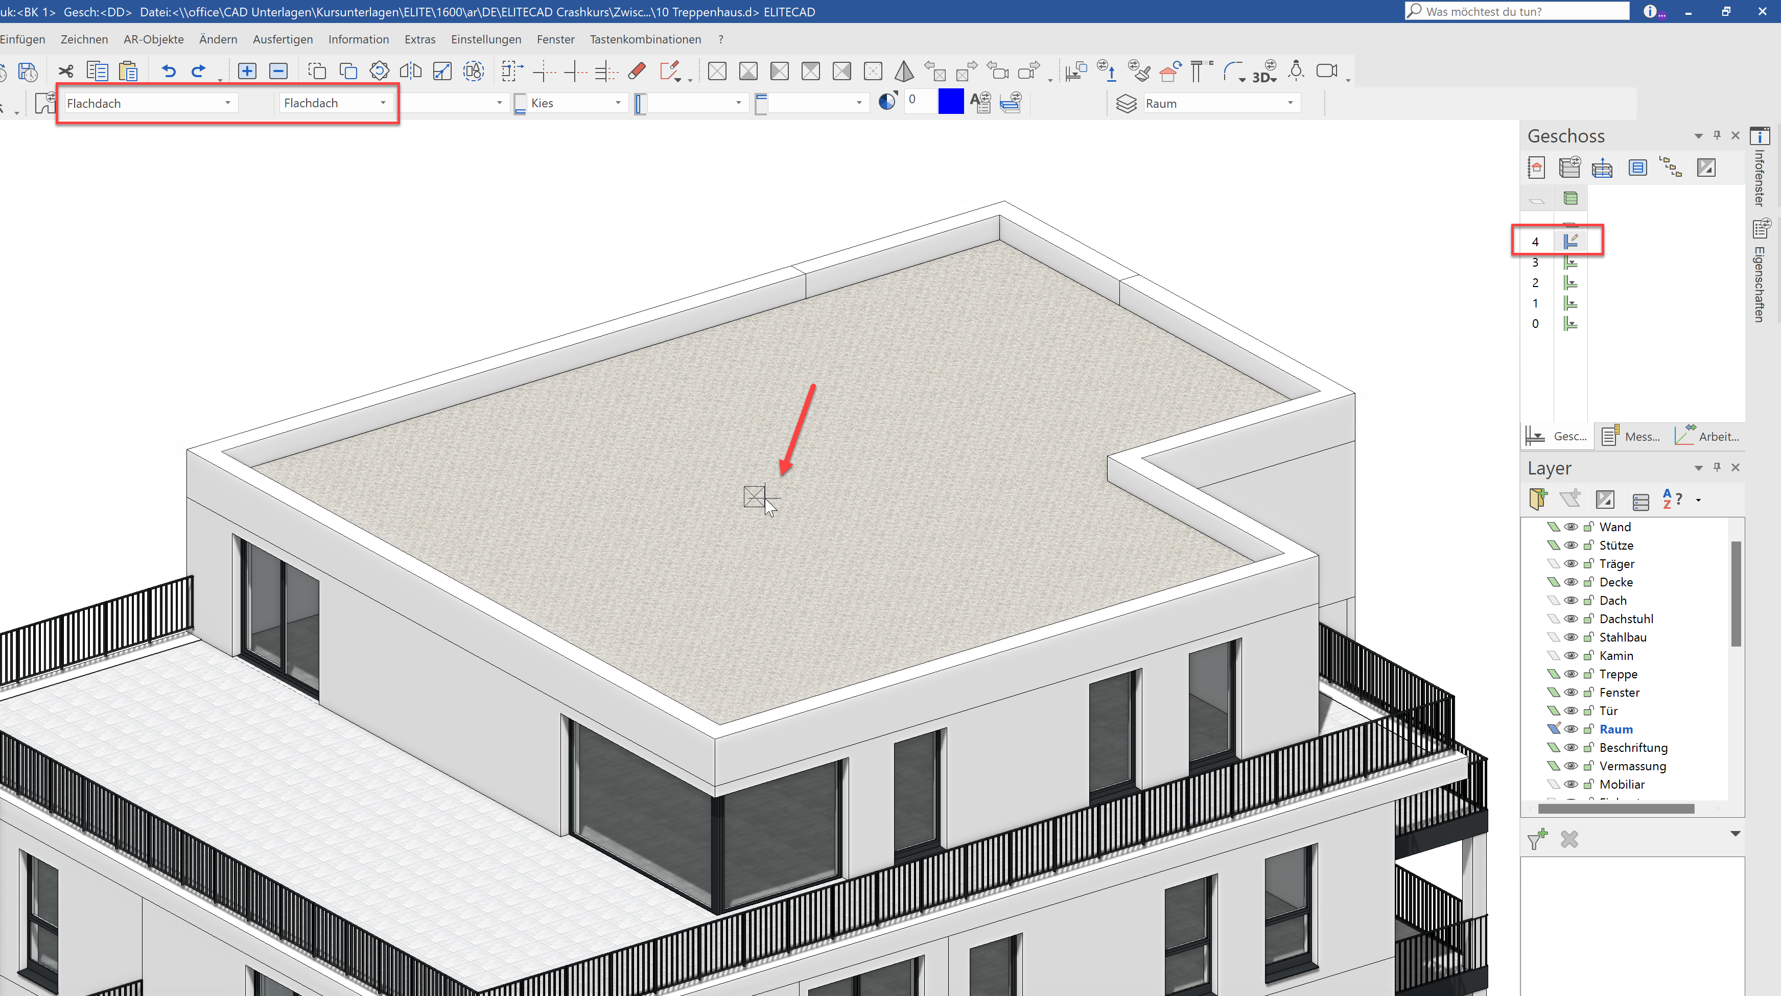
Task: Click the add filter funnel icon
Action: click(1538, 839)
